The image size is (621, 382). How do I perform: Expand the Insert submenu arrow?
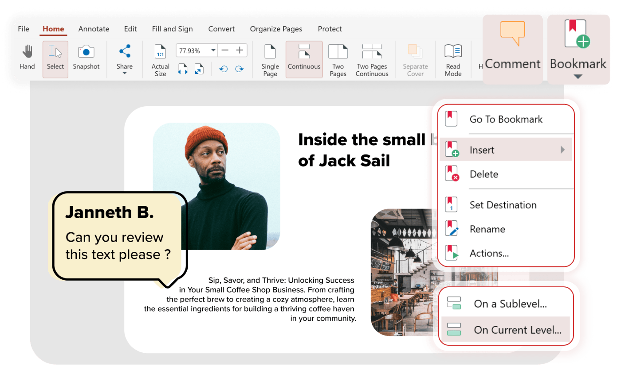pos(562,150)
